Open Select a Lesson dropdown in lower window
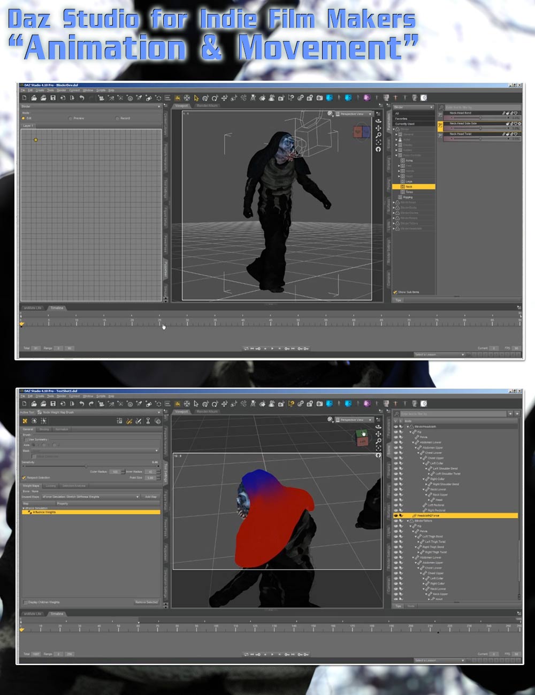This screenshot has width=535, height=695. [439, 660]
